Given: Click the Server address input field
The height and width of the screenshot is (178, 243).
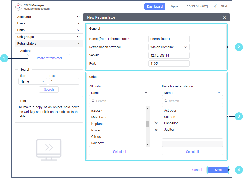Looking at the screenshot, I should click(169, 55).
